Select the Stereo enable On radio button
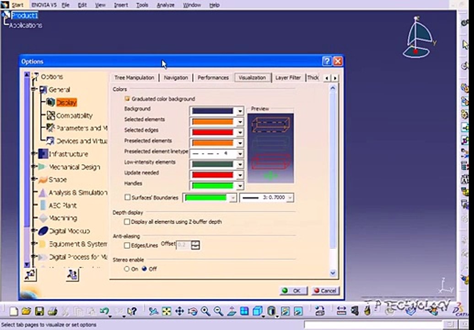Image resolution: width=474 pixels, height=330 pixels. (127, 269)
